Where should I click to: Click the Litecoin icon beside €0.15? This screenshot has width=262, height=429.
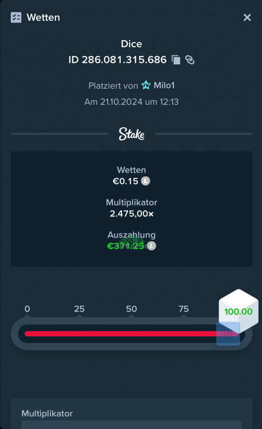coord(145,181)
